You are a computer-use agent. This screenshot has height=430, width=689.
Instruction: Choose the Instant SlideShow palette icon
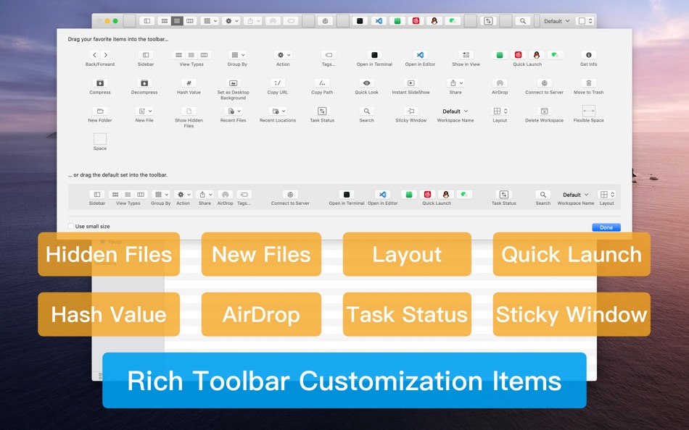(x=410, y=83)
